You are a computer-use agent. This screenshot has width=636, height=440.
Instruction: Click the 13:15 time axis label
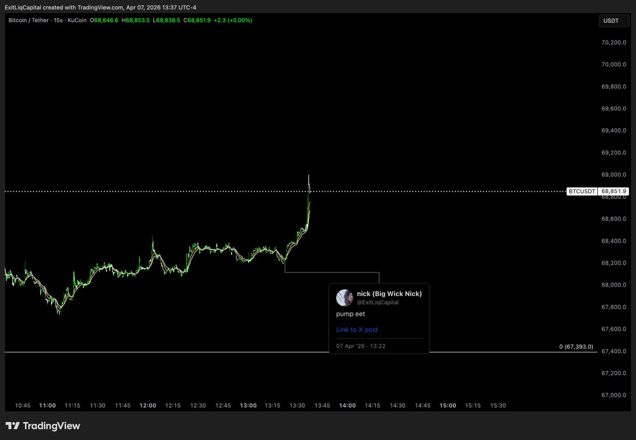(273, 406)
